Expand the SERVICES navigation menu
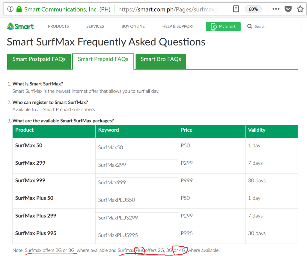Viewport: 307px width, 256px height. (95, 26)
